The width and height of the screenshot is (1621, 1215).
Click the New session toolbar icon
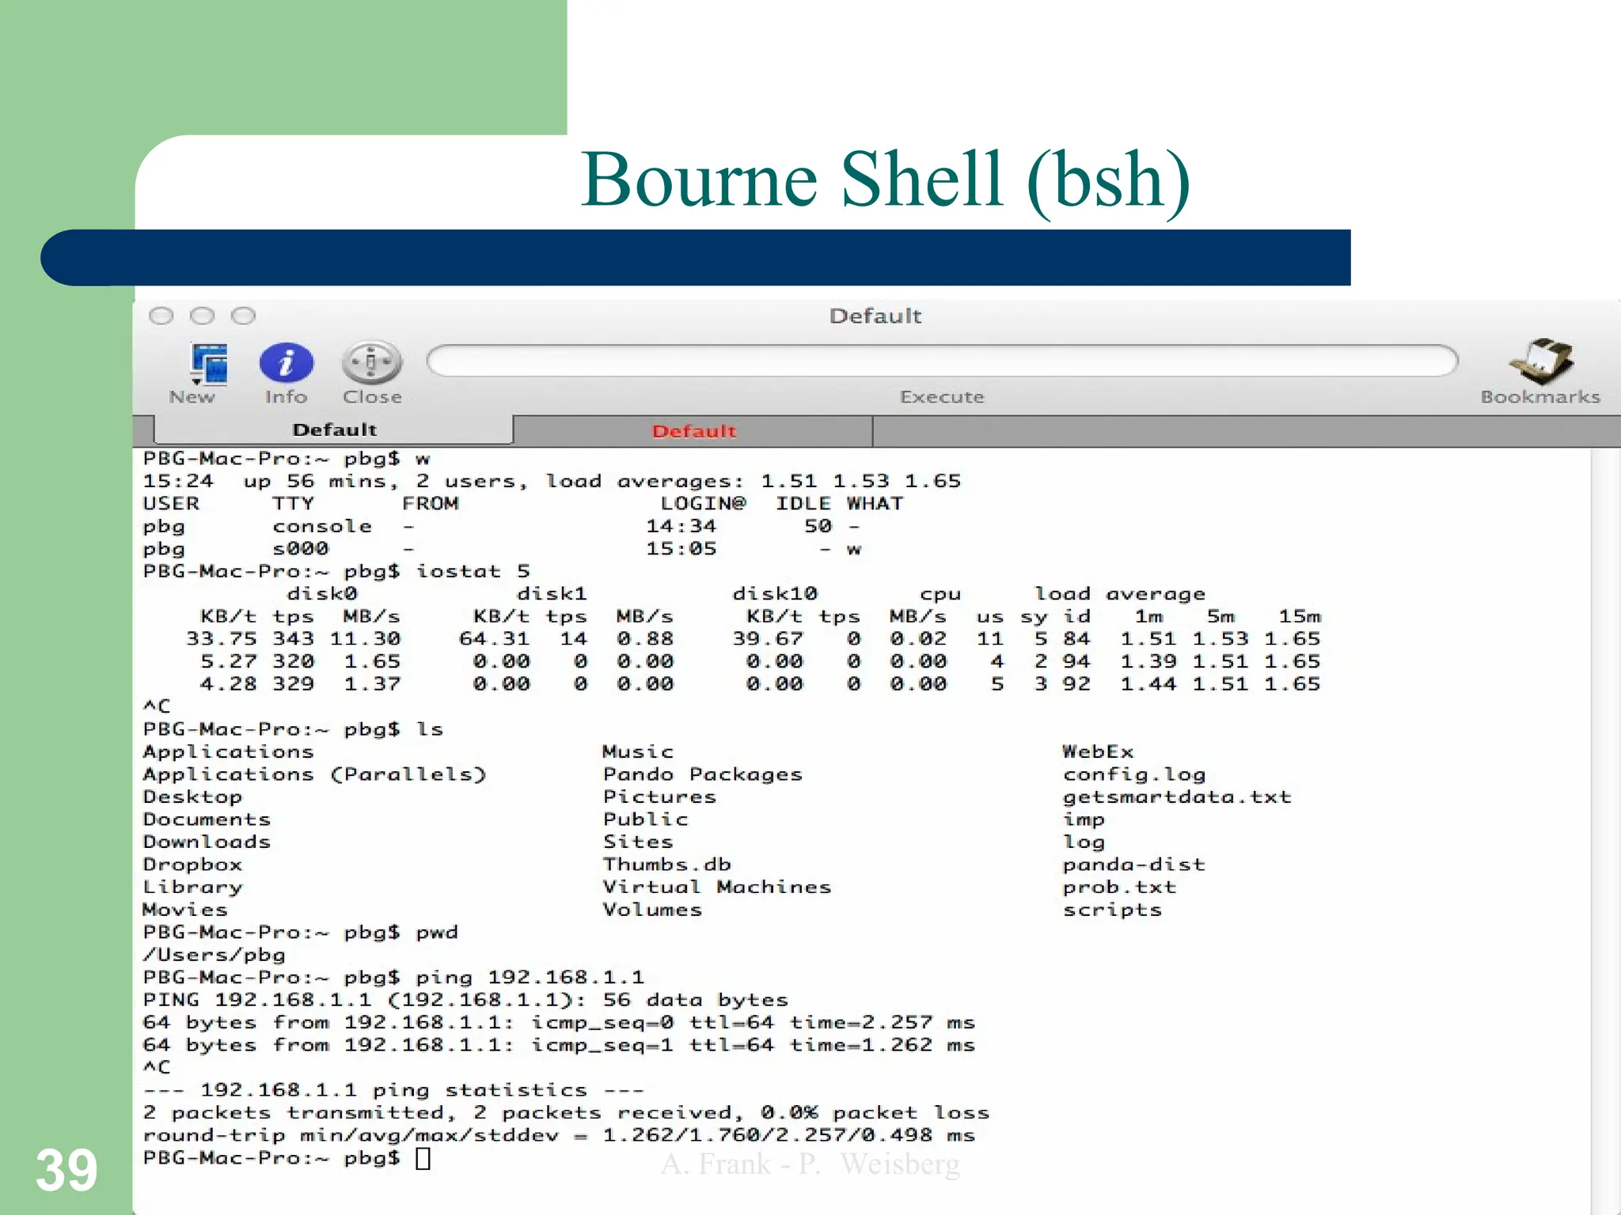pyautogui.click(x=210, y=364)
